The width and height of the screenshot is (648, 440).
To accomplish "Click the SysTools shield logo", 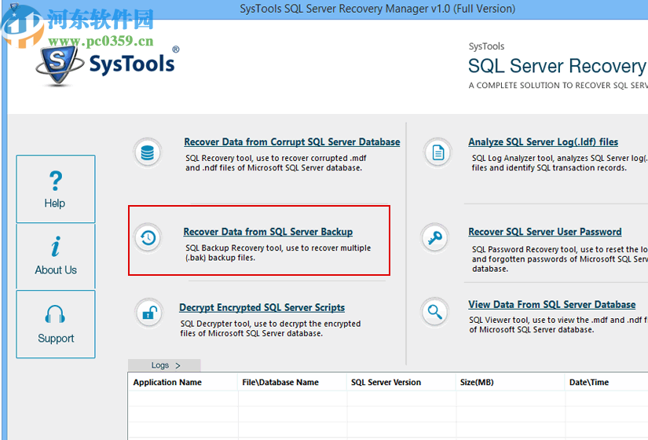I will click(x=60, y=66).
